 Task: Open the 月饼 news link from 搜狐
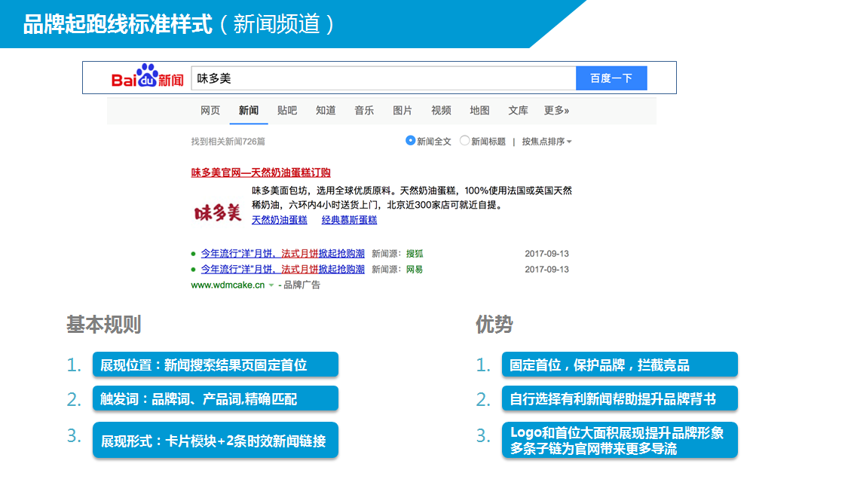[283, 254]
